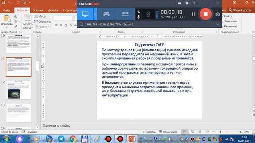Toggle italic К formatting
The height and width of the screenshot is (143, 255).
(x=61, y=25)
